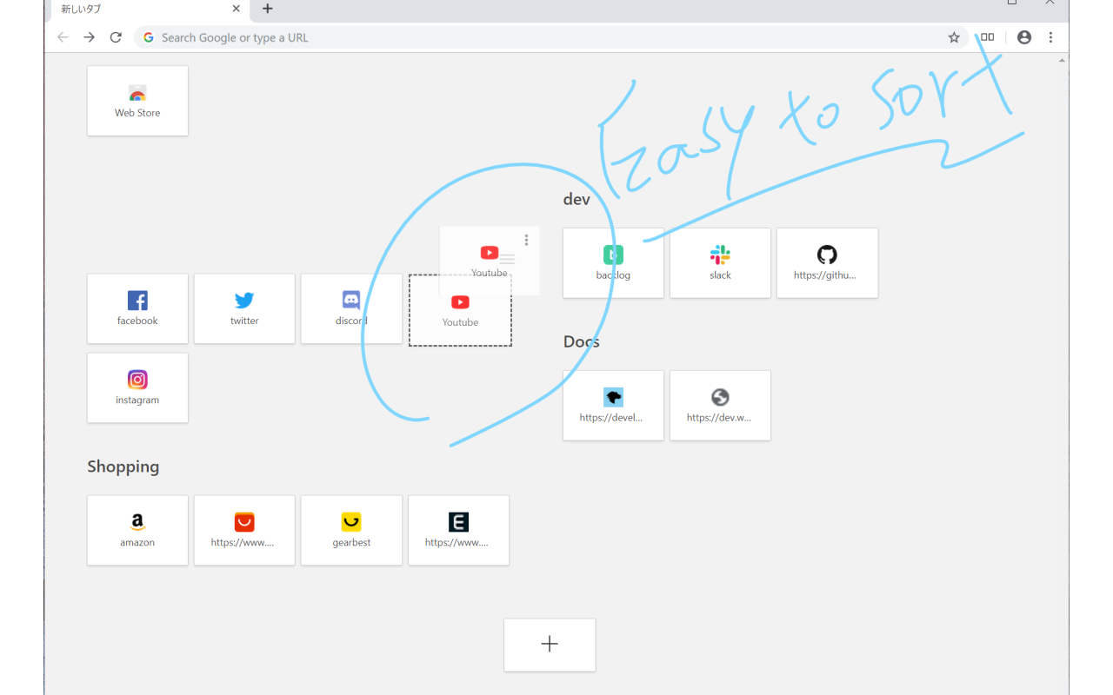
Task: Open the gearbest shopping tile
Action: (351, 530)
